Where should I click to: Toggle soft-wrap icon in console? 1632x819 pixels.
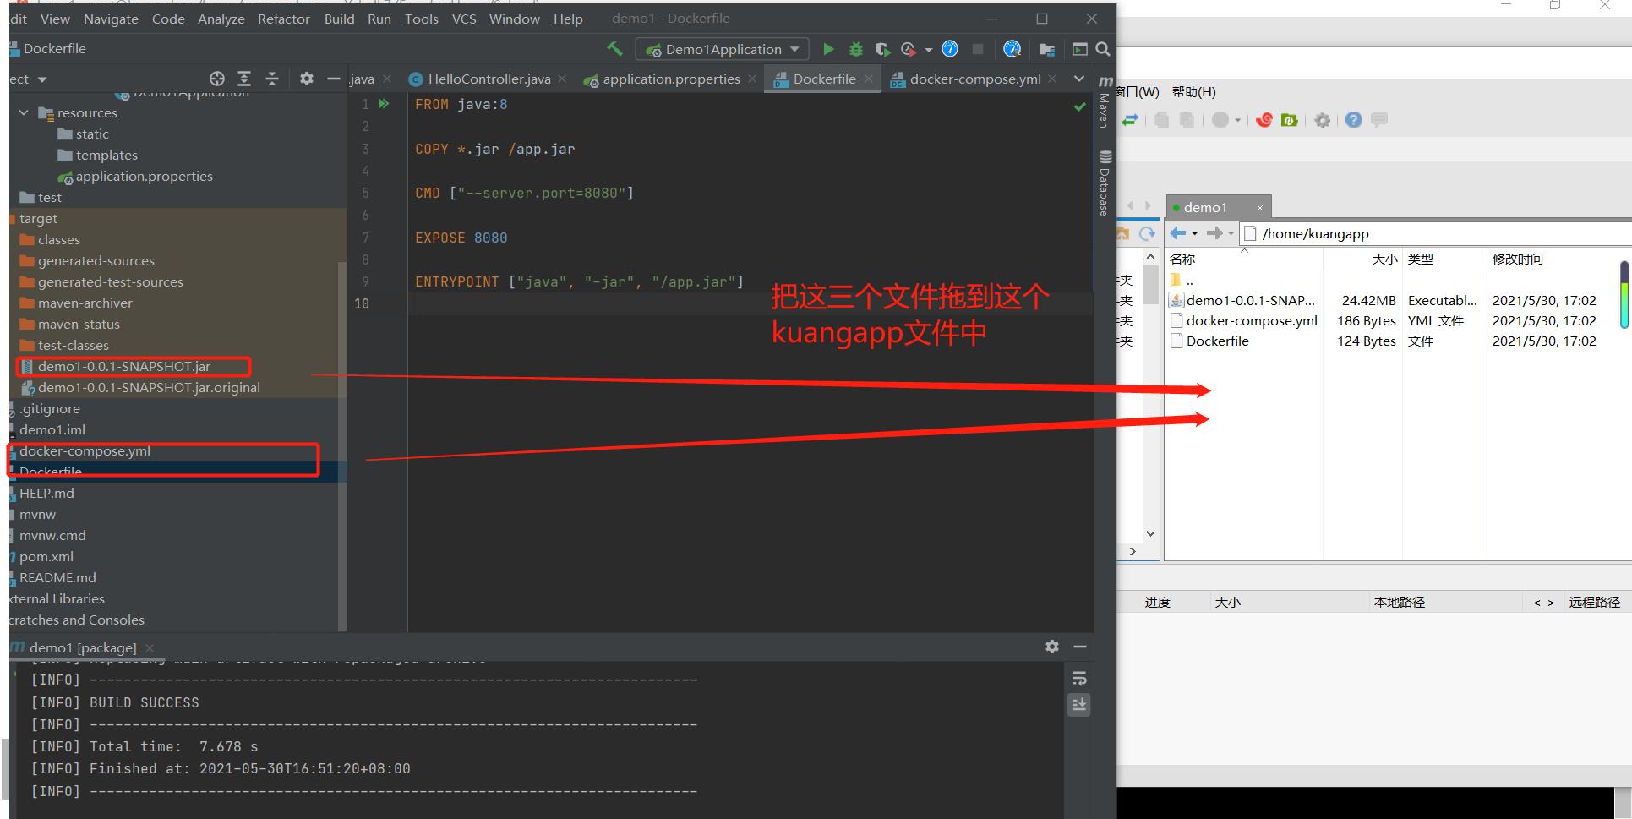coord(1079,679)
